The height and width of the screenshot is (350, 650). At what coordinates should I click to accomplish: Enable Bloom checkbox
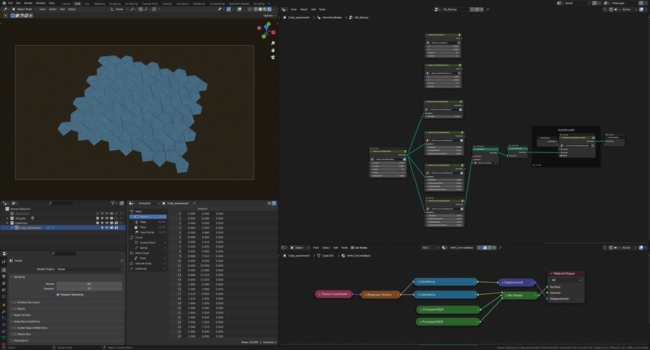[16, 309]
